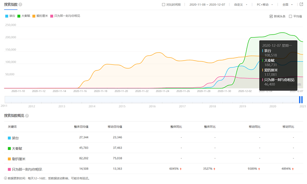Click pink square icon in 只为那一刻与你相见 table row
The width and height of the screenshot is (307, 184).
coord(9,169)
